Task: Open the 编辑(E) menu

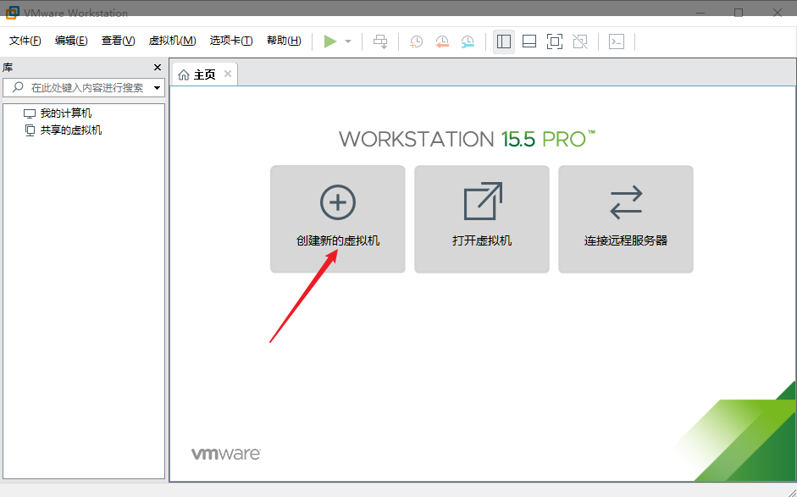Action: pos(71,41)
